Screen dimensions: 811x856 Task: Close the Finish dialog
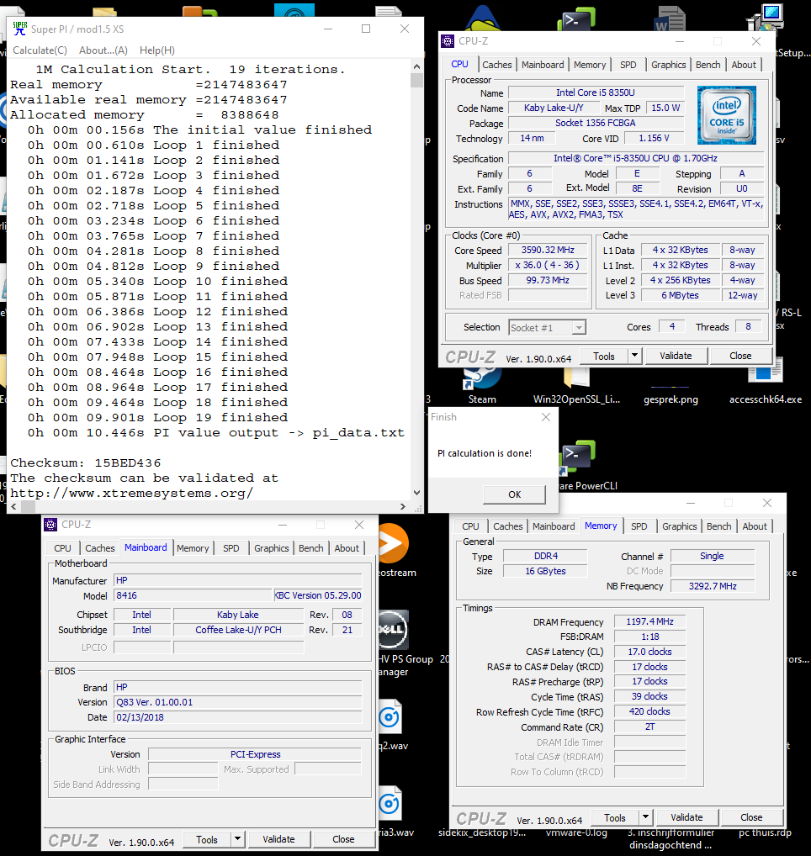(x=546, y=417)
